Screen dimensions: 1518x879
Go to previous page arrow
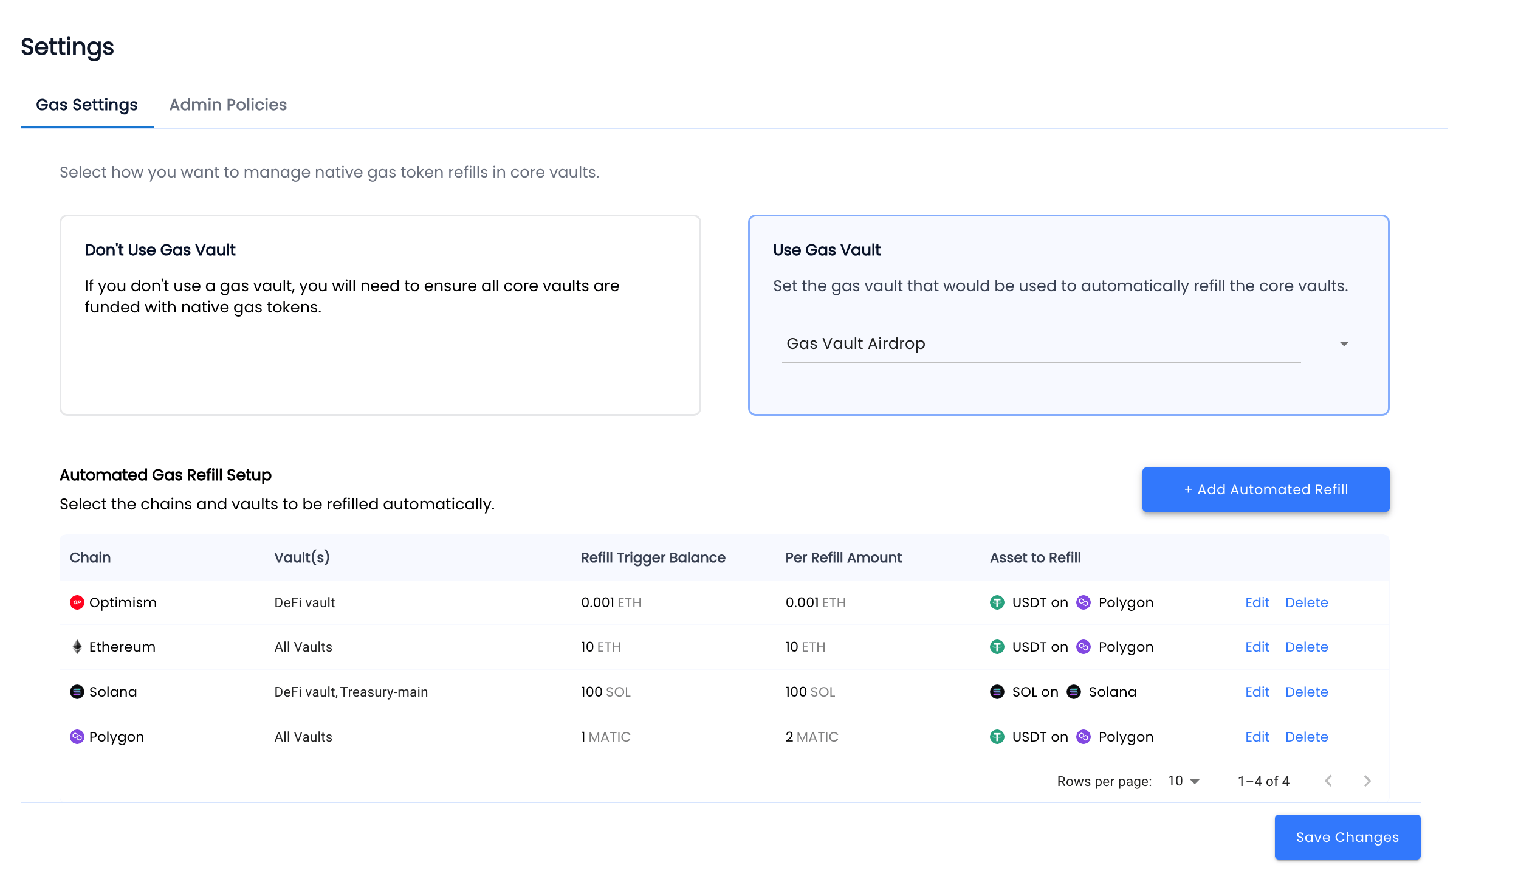(1328, 781)
